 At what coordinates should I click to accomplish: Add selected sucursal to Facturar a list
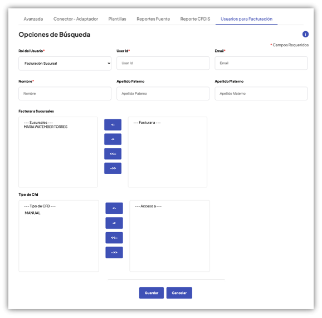click(x=113, y=139)
